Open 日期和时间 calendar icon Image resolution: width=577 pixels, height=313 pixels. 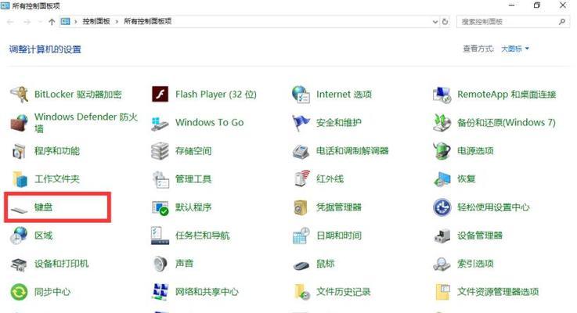(x=301, y=236)
